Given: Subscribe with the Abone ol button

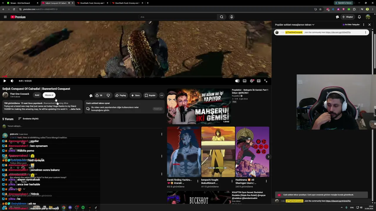Looking at the screenshot, I should point(49,95).
